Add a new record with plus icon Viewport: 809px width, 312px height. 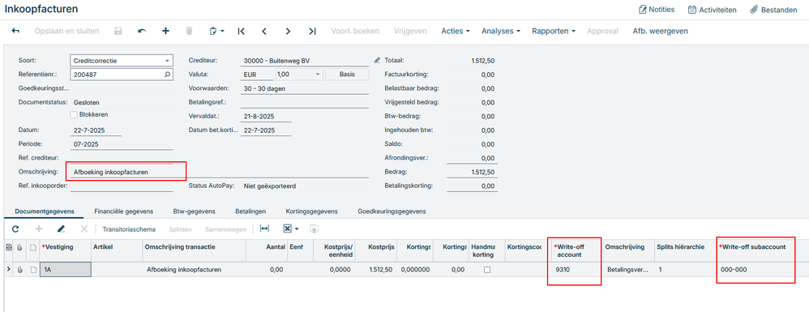click(x=165, y=31)
